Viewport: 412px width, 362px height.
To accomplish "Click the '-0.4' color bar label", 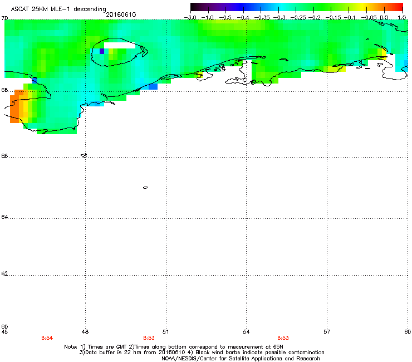I will point(243,18).
